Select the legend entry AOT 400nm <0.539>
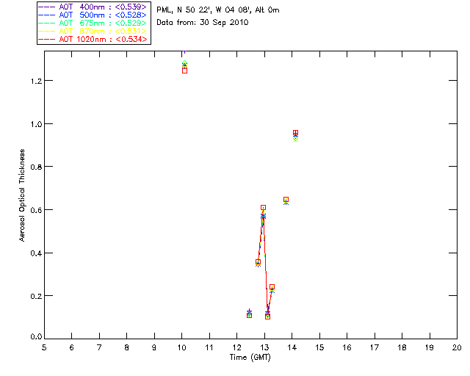 [93, 7]
